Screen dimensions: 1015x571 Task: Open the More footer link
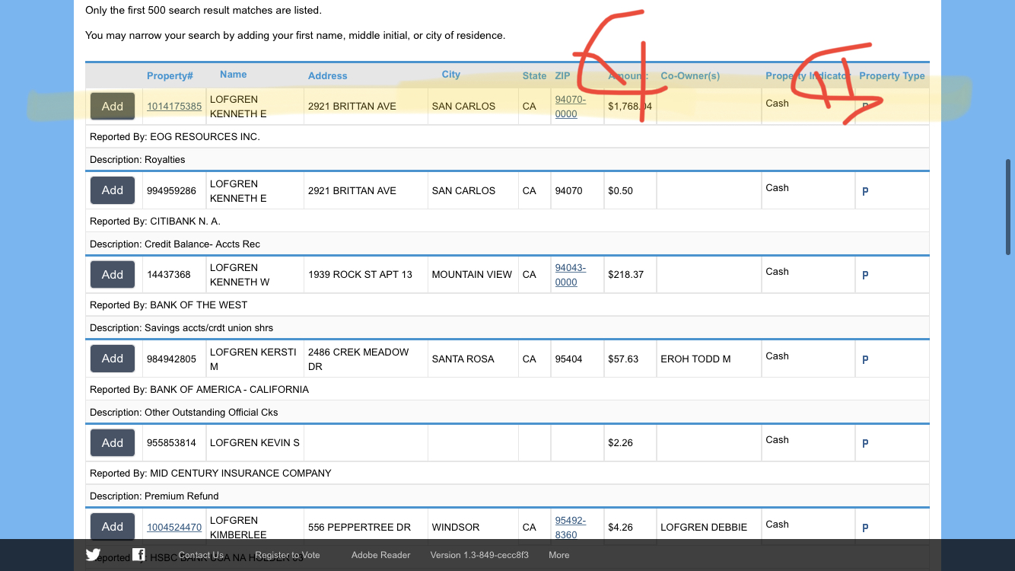pyautogui.click(x=559, y=555)
